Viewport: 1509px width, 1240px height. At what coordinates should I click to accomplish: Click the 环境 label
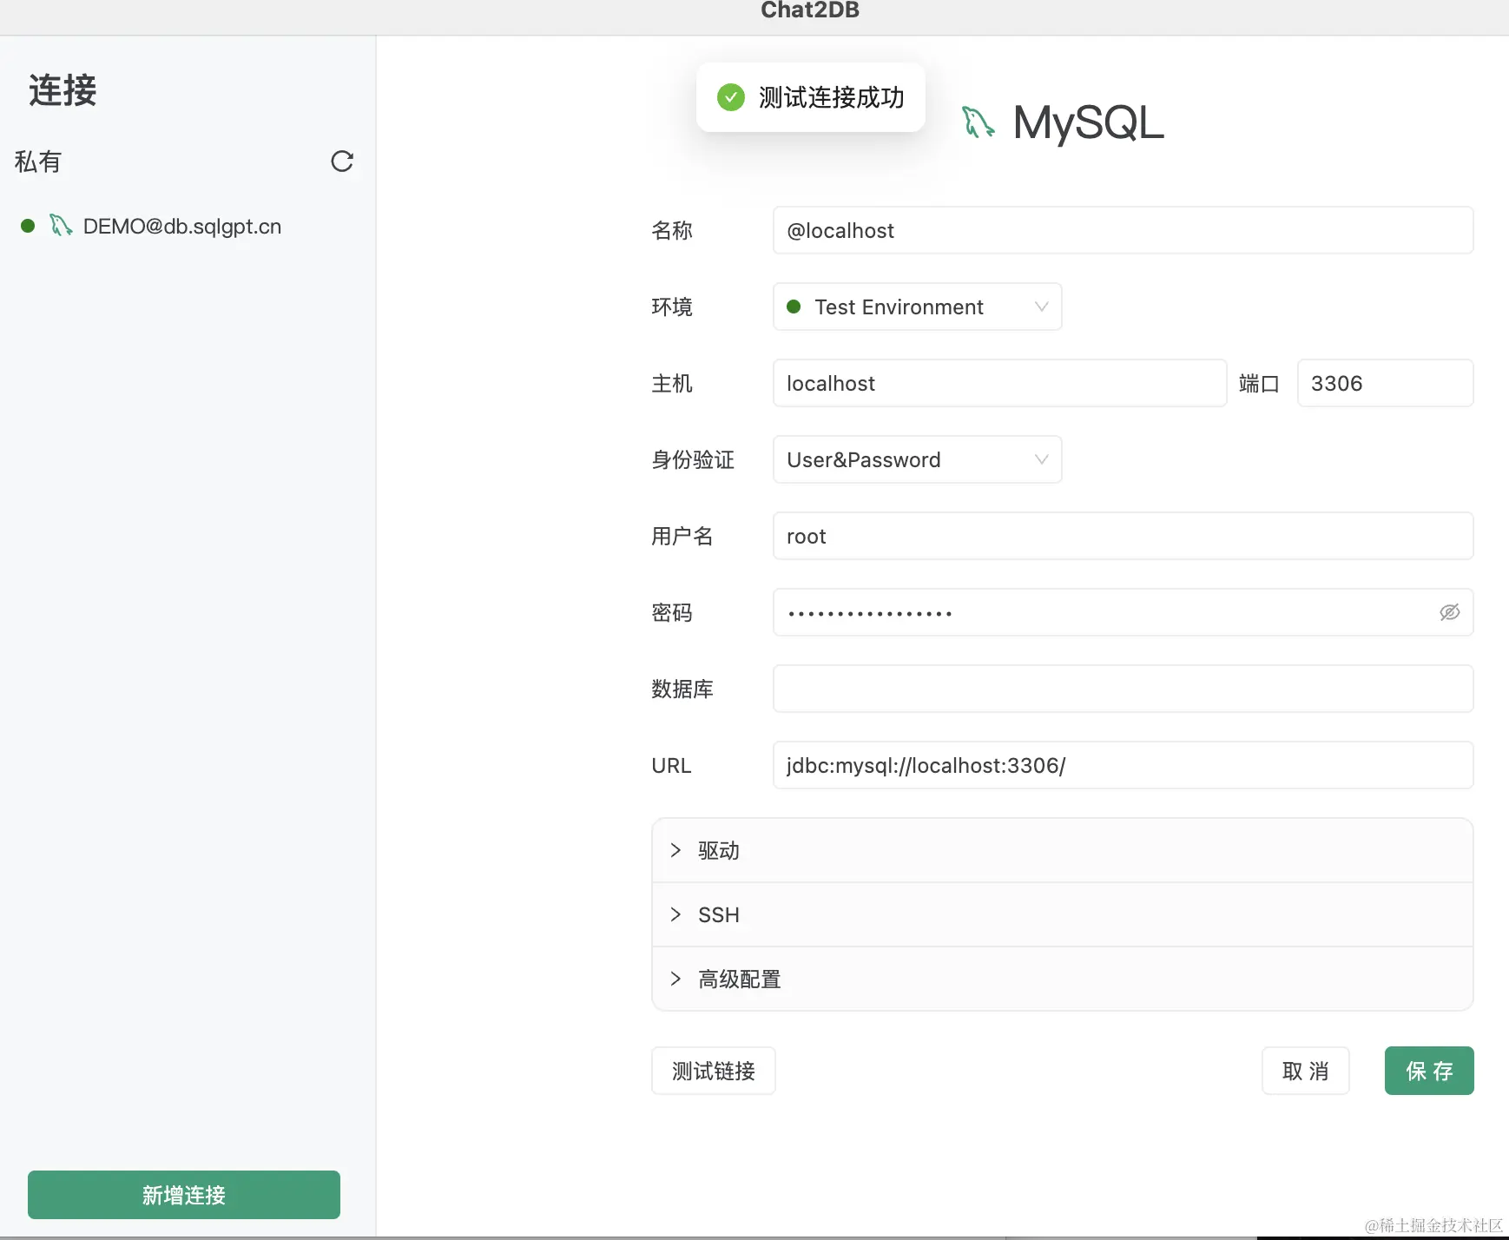pos(672,307)
